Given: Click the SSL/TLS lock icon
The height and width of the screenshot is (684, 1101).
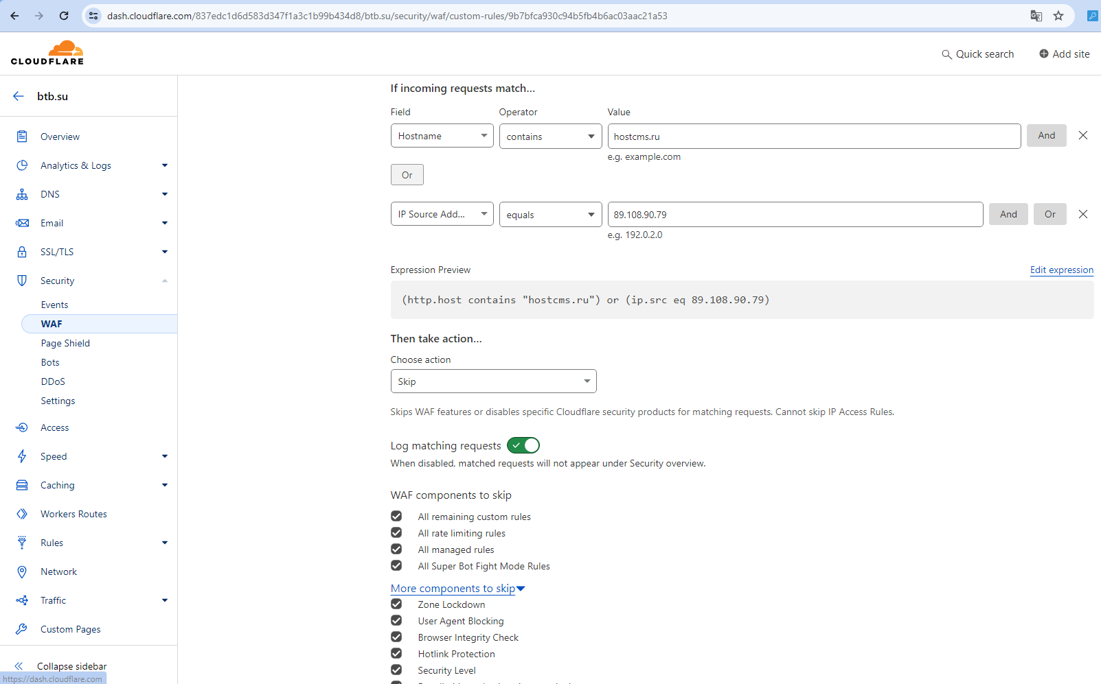Looking at the screenshot, I should click(22, 252).
